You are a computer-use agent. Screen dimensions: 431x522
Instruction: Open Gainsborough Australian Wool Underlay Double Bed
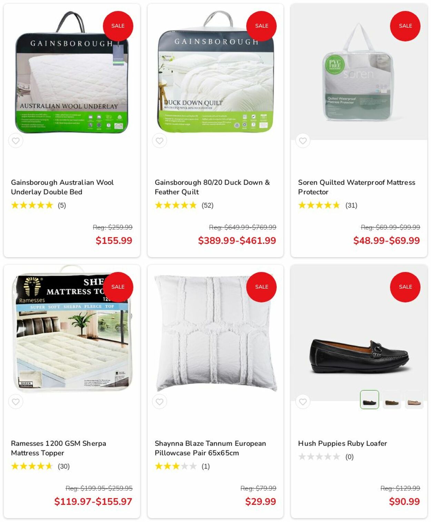[x=62, y=187]
